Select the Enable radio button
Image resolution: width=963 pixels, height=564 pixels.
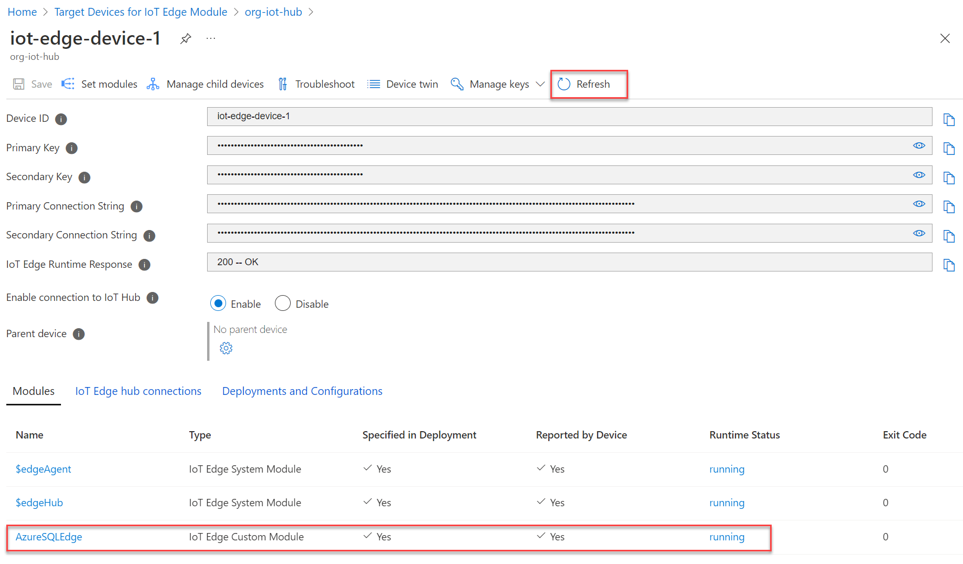coord(218,304)
